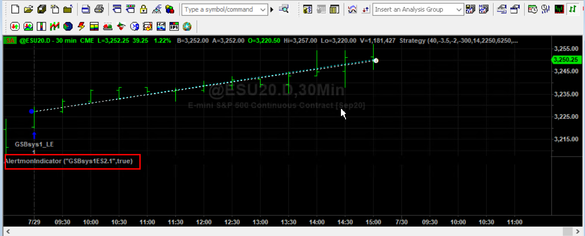Click the black arrow beside the command box
This screenshot has height=236, width=585.
click(x=272, y=10)
